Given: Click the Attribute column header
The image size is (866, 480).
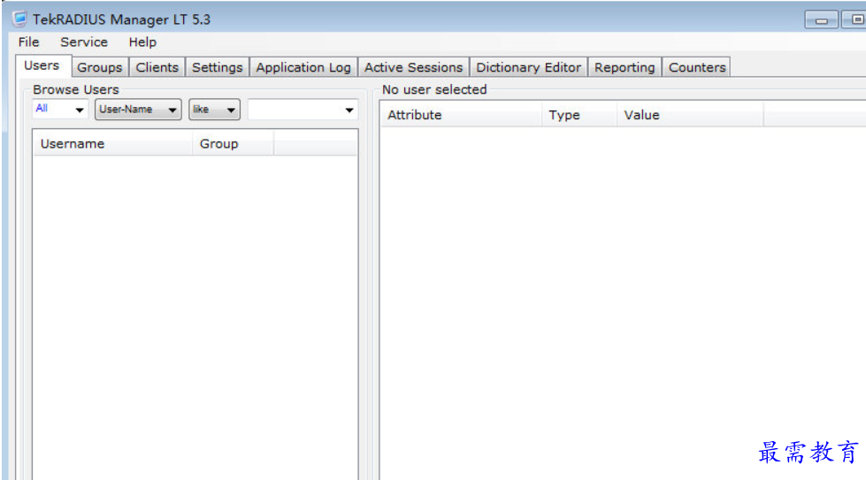Looking at the screenshot, I should tap(461, 115).
